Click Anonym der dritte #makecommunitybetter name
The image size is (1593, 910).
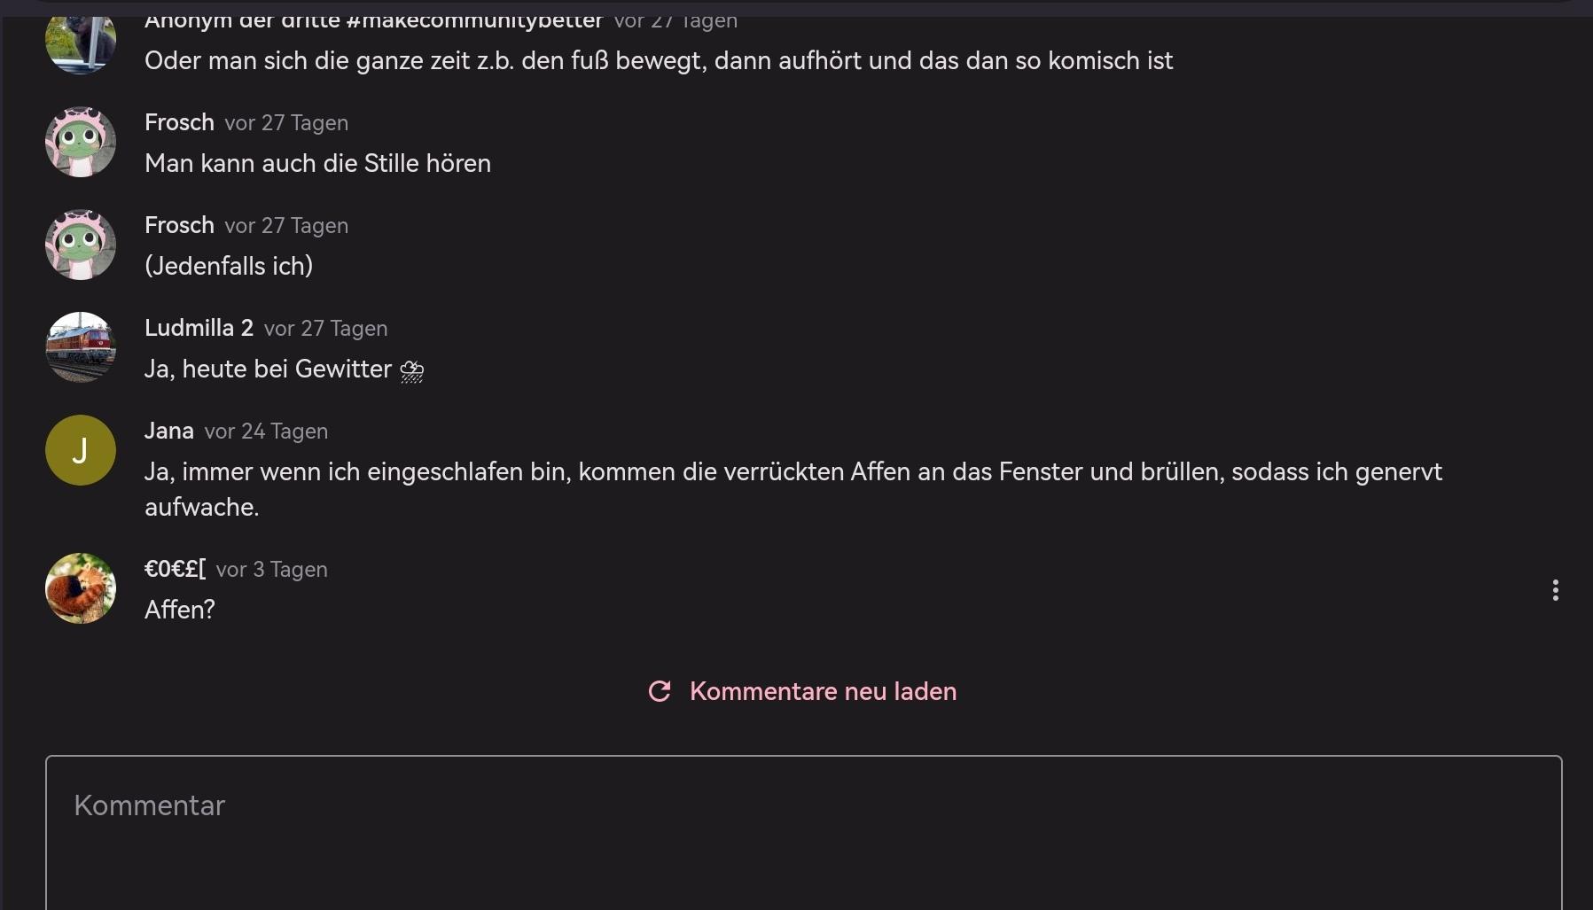tap(373, 22)
